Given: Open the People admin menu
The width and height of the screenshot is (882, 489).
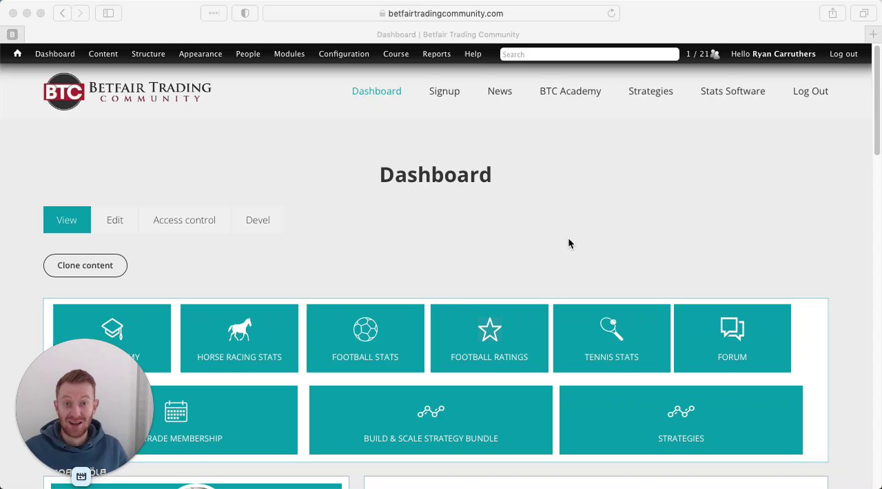Looking at the screenshot, I should point(248,54).
